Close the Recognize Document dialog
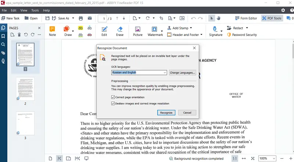This screenshot has height=162, width=294. 194,48
